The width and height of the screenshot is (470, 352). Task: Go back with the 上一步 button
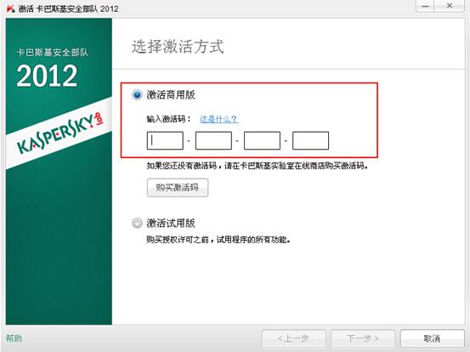tap(293, 338)
